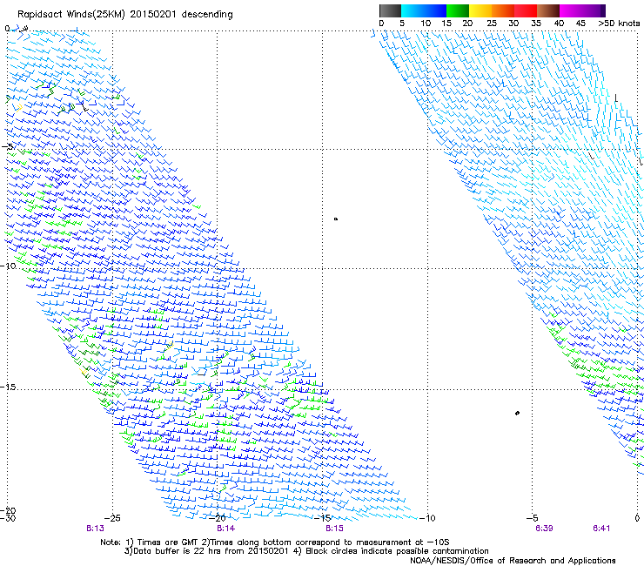Click the NOAA/NESDIS credit line
The width and height of the screenshot is (644, 566).
coord(513,561)
